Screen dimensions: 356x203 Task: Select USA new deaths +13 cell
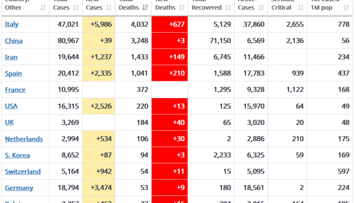[x=170, y=106]
